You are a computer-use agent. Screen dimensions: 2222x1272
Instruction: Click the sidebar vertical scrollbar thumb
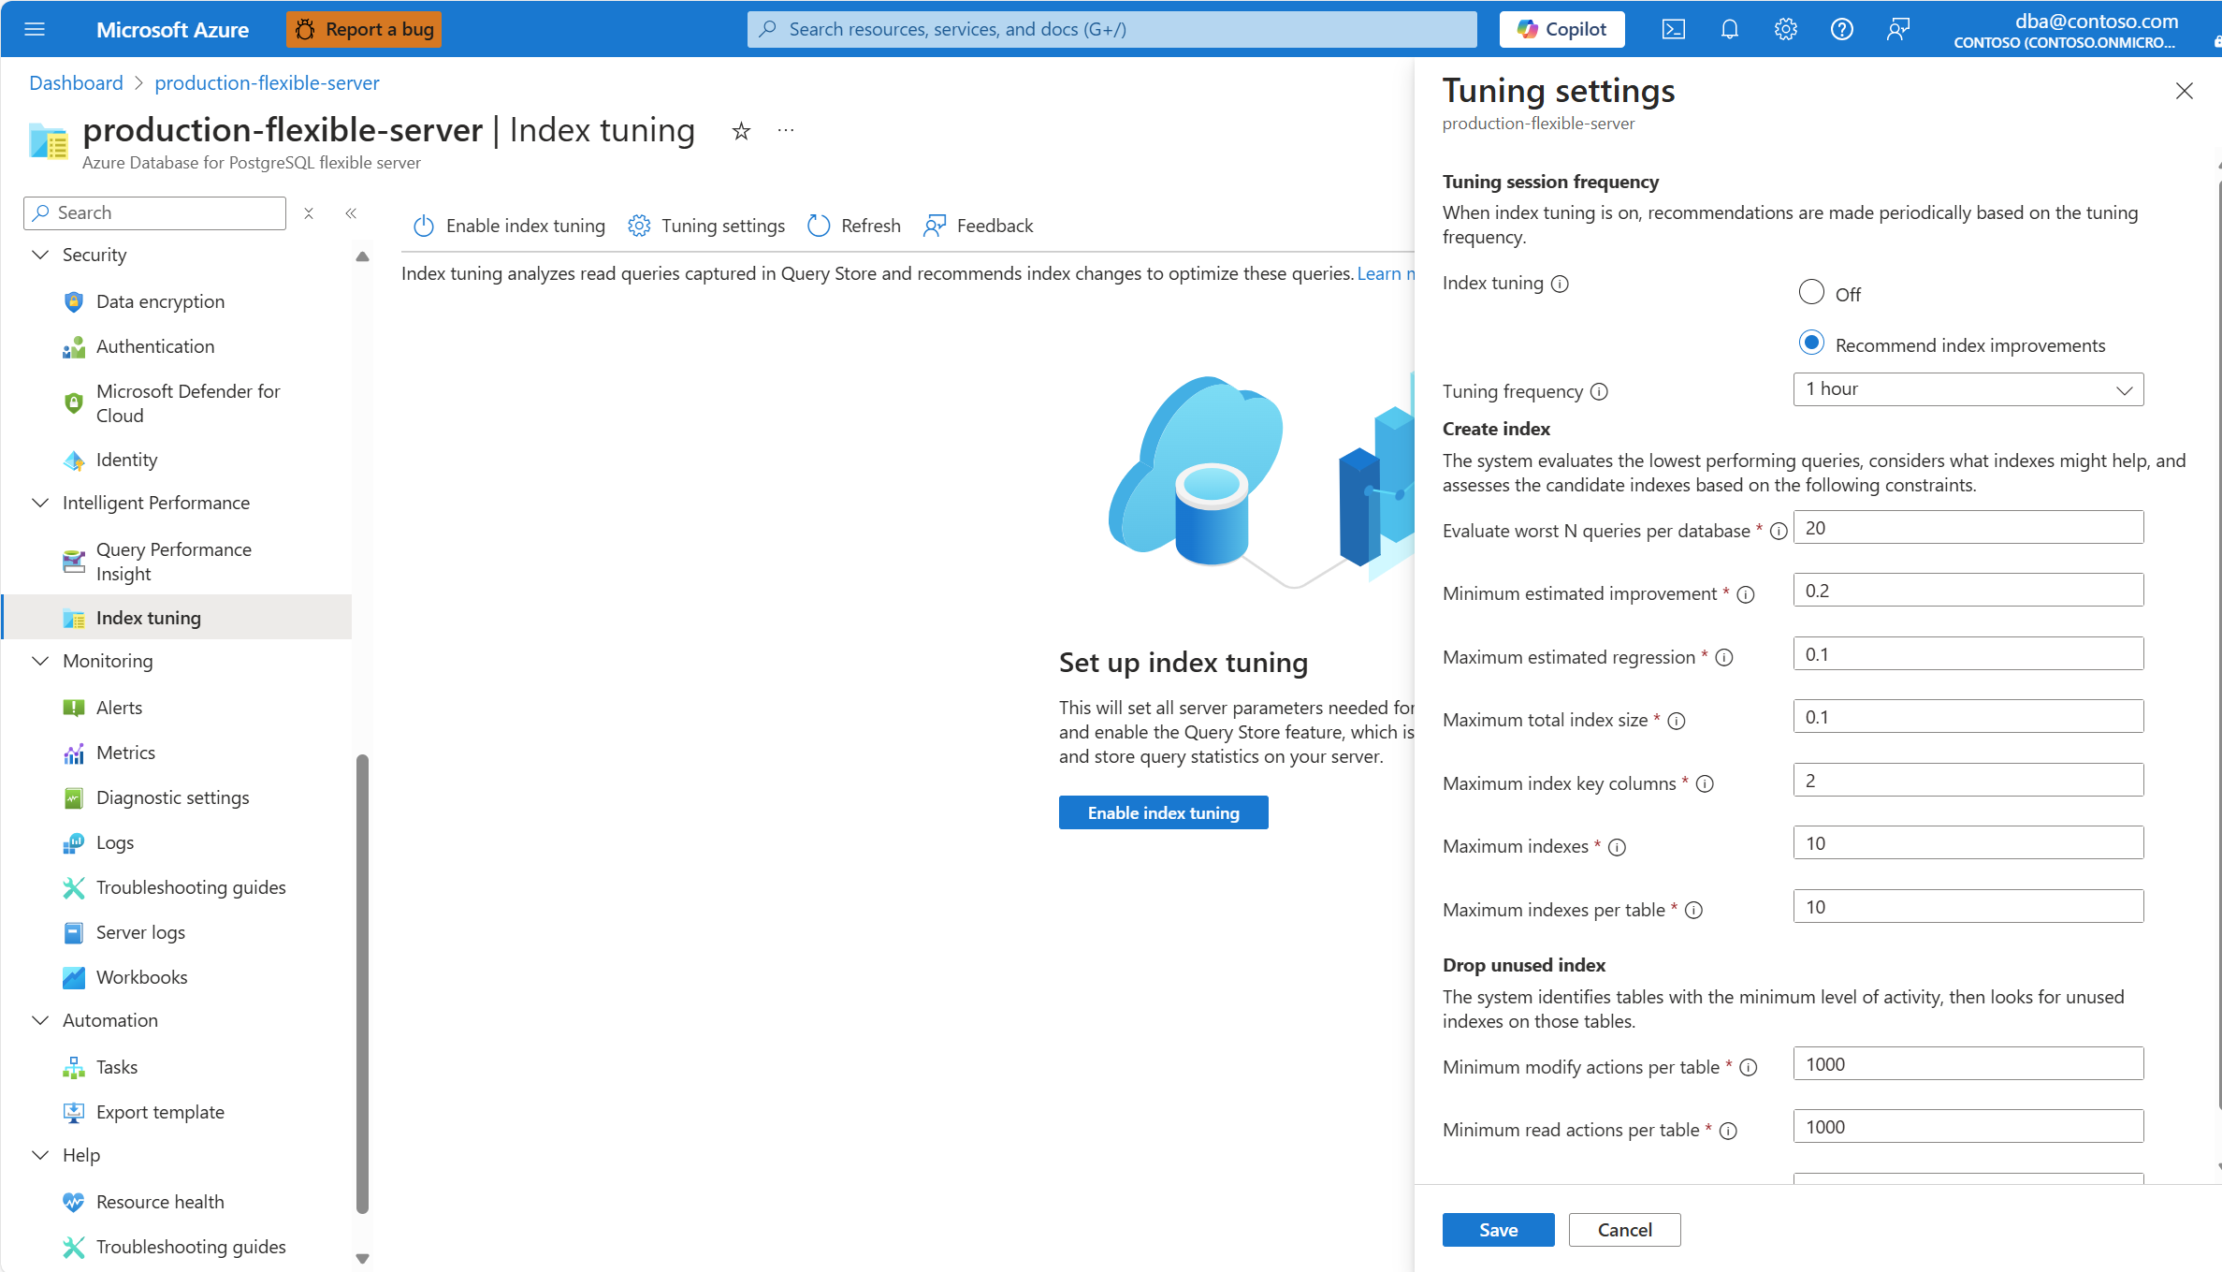[362, 983]
